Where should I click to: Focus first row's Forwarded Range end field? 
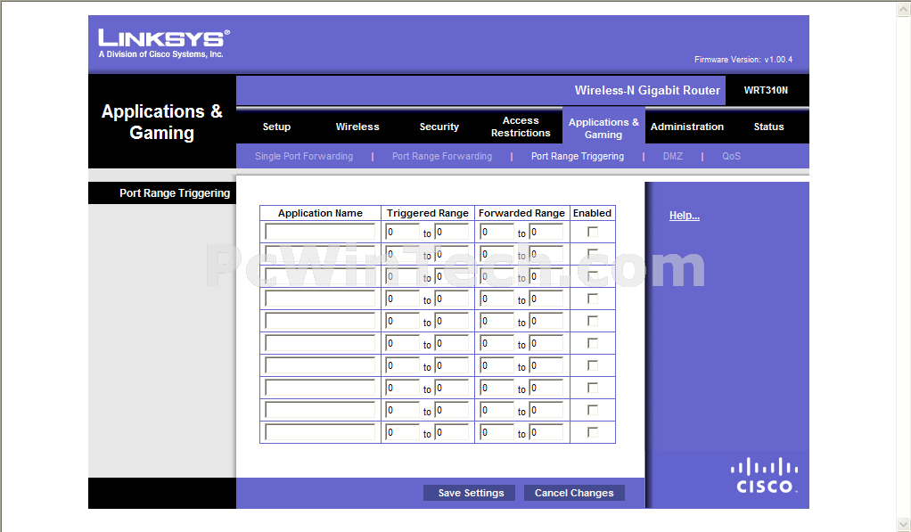(x=546, y=232)
